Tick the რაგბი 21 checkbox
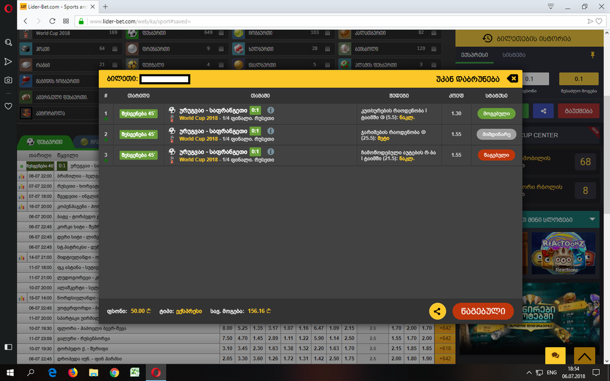 pyautogui.click(x=115, y=65)
